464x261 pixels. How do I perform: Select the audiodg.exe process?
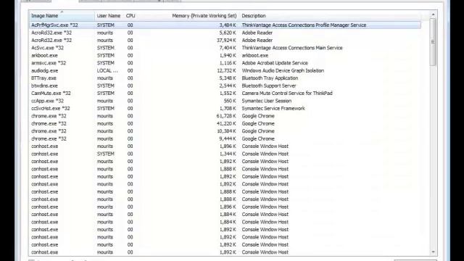click(x=225, y=70)
